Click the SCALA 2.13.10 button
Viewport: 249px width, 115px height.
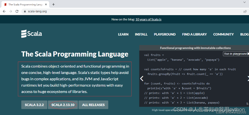63,105
